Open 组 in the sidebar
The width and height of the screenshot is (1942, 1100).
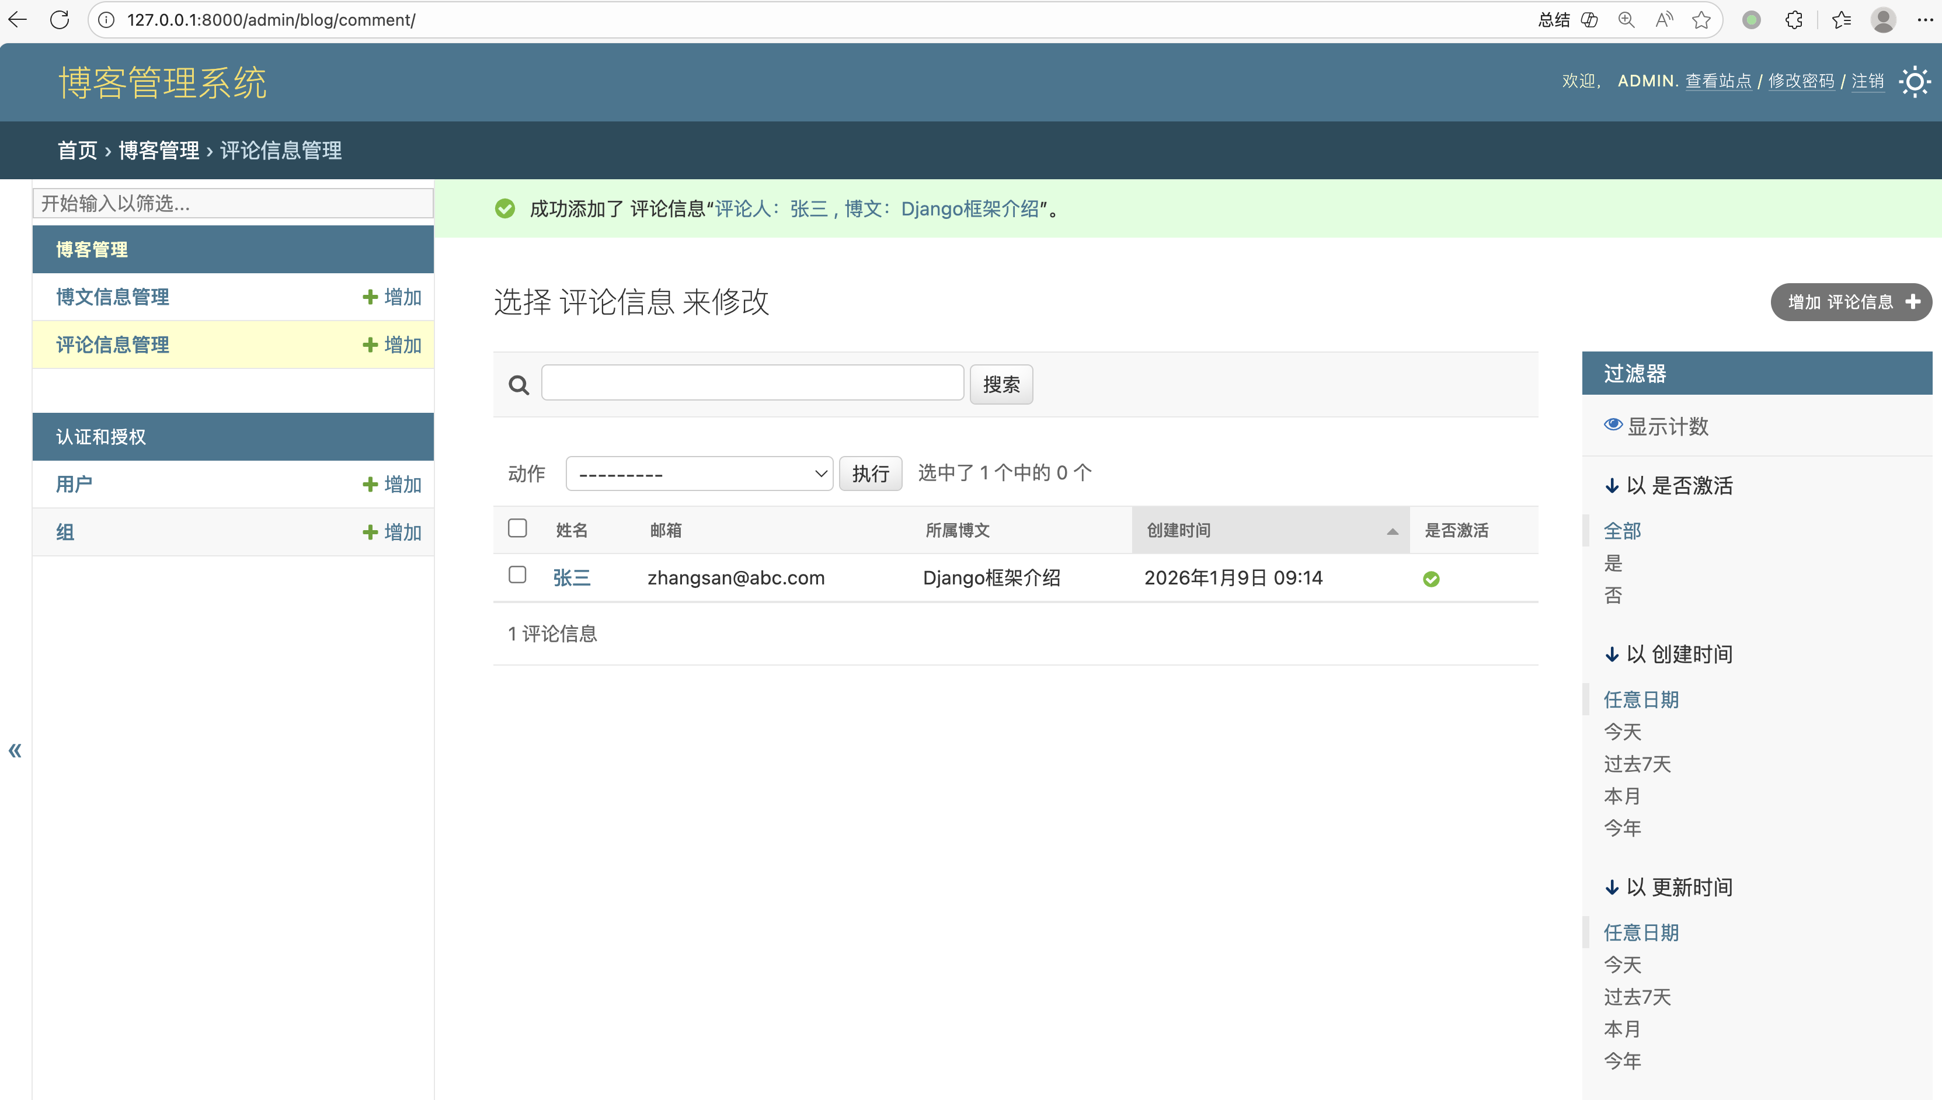coord(65,532)
